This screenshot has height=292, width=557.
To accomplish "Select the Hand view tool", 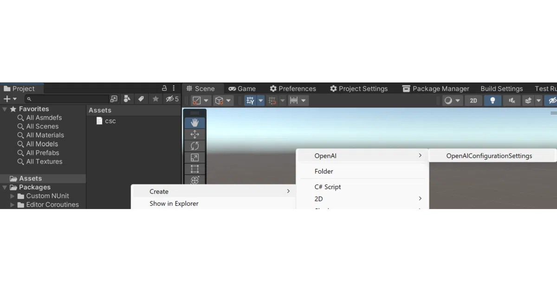I will pos(194,123).
